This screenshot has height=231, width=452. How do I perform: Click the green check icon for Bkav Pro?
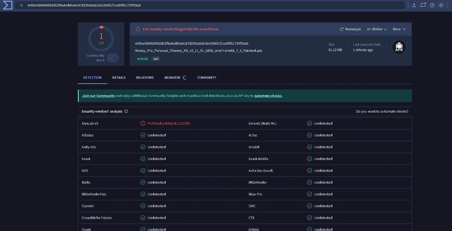tap(310, 194)
